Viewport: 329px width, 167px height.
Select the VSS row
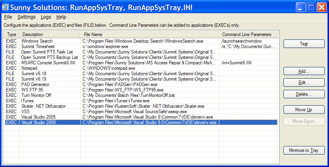point(141,112)
